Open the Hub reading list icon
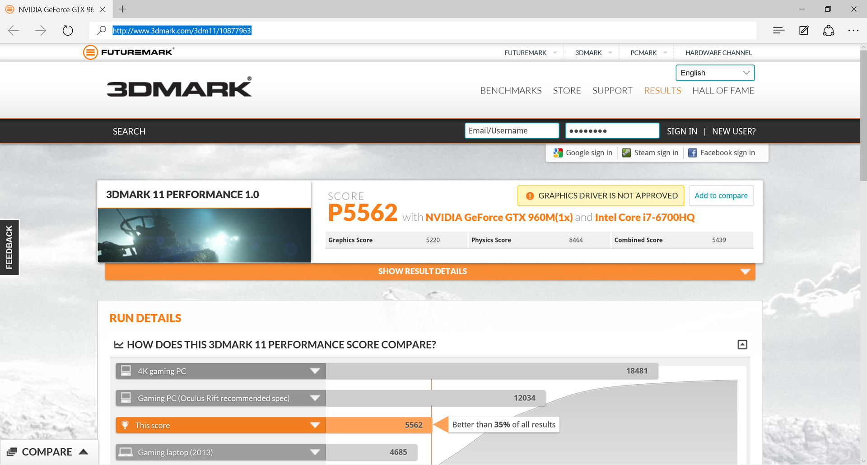 point(778,31)
